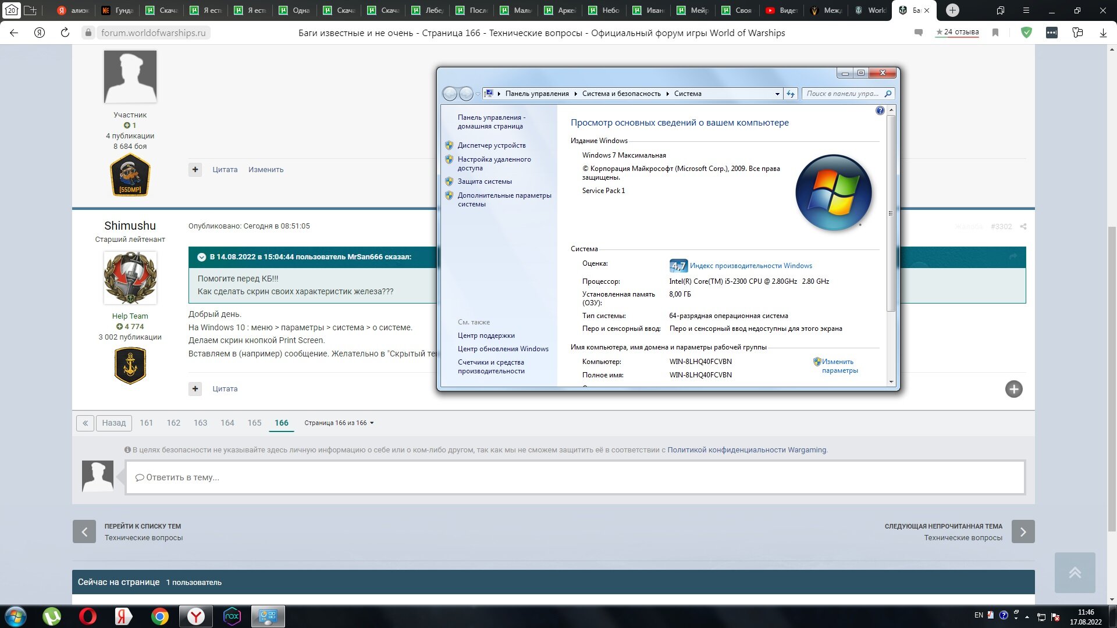This screenshot has height=628, width=1117.
Task: Go to the first page with the double arrow
Action: pos(85,423)
